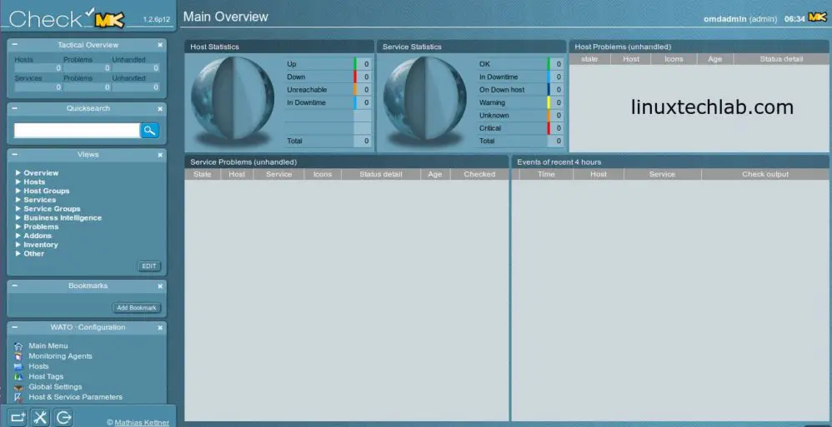Screen dimensions: 832x427
Task: Click the Monitoring Agents icon
Action: click(18, 356)
